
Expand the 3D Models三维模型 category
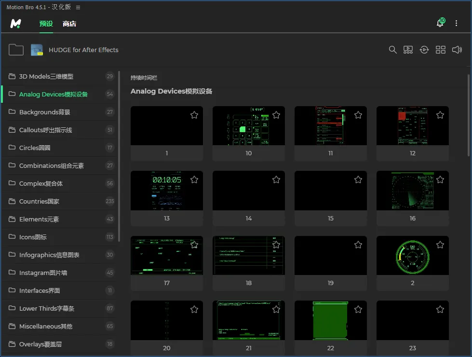46,76
